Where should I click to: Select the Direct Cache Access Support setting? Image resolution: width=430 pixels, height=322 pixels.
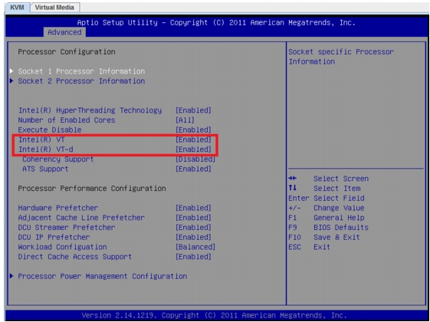point(75,257)
